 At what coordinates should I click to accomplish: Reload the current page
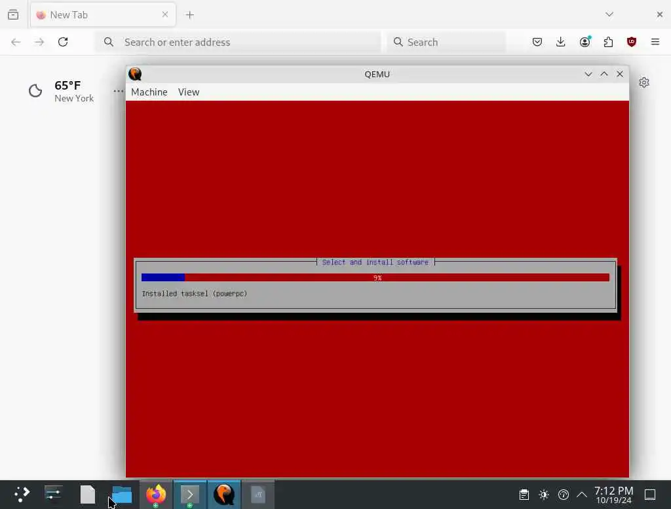pos(63,42)
